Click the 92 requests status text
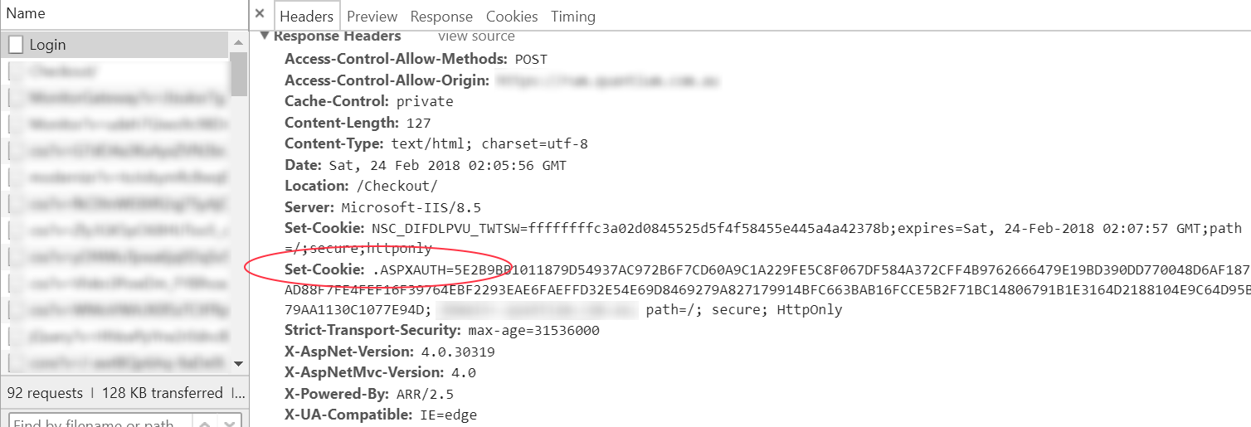This screenshot has width=1251, height=427. (x=45, y=393)
